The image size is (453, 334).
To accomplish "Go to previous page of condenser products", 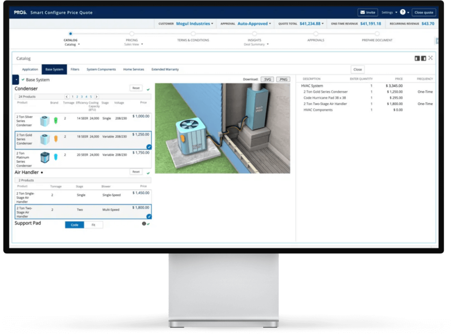I will tap(67, 97).
